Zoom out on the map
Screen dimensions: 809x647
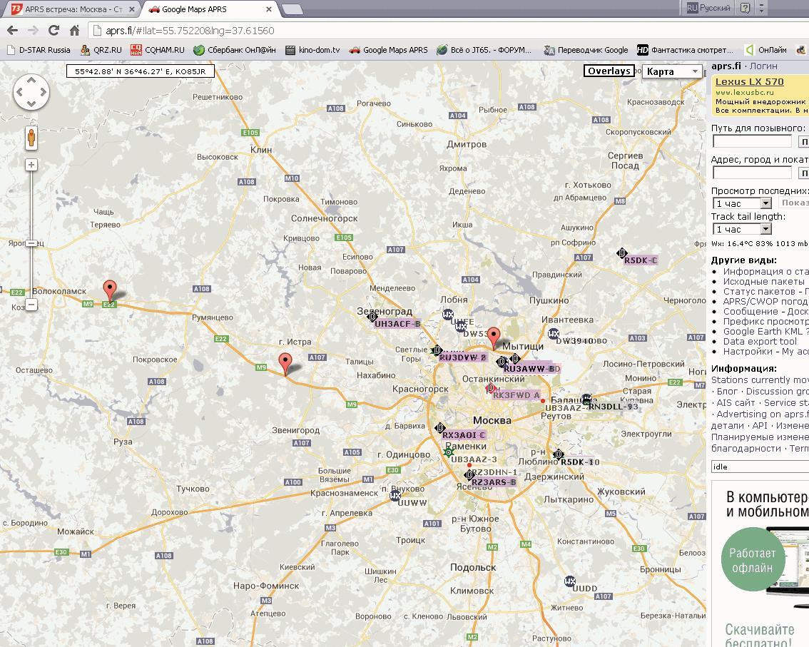(x=31, y=305)
